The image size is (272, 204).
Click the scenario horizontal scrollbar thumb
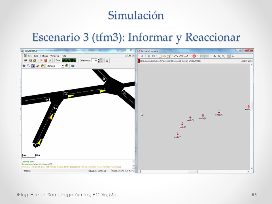pyautogui.click(x=193, y=172)
